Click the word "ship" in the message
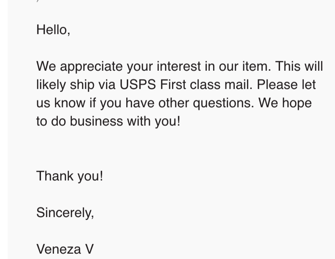This screenshot has height=259, width=335. point(82,85)
